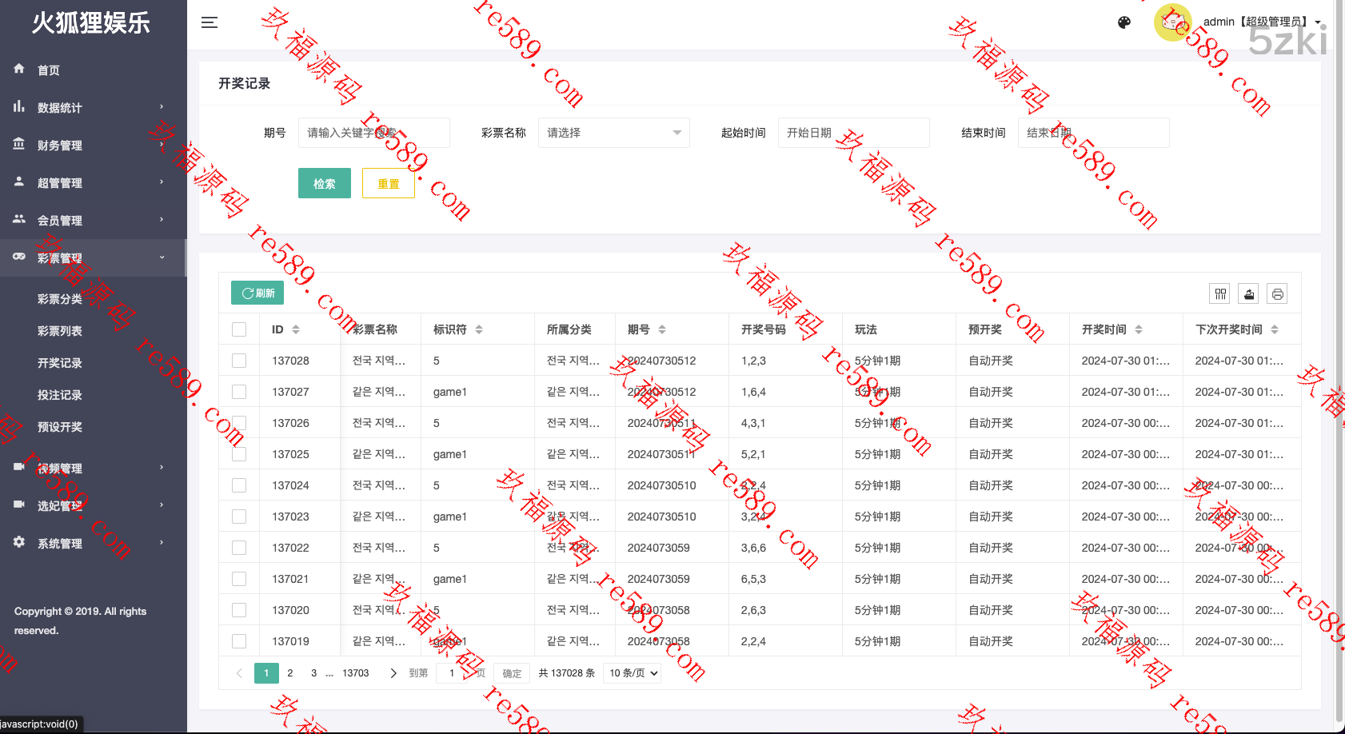Expand the 超管管理 submenu chevron
Image resolution: width=1345 pixels, height=734 pixels.
(162, 182)
